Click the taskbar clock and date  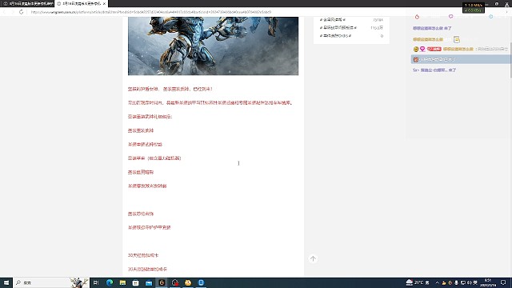click(487, 282)
